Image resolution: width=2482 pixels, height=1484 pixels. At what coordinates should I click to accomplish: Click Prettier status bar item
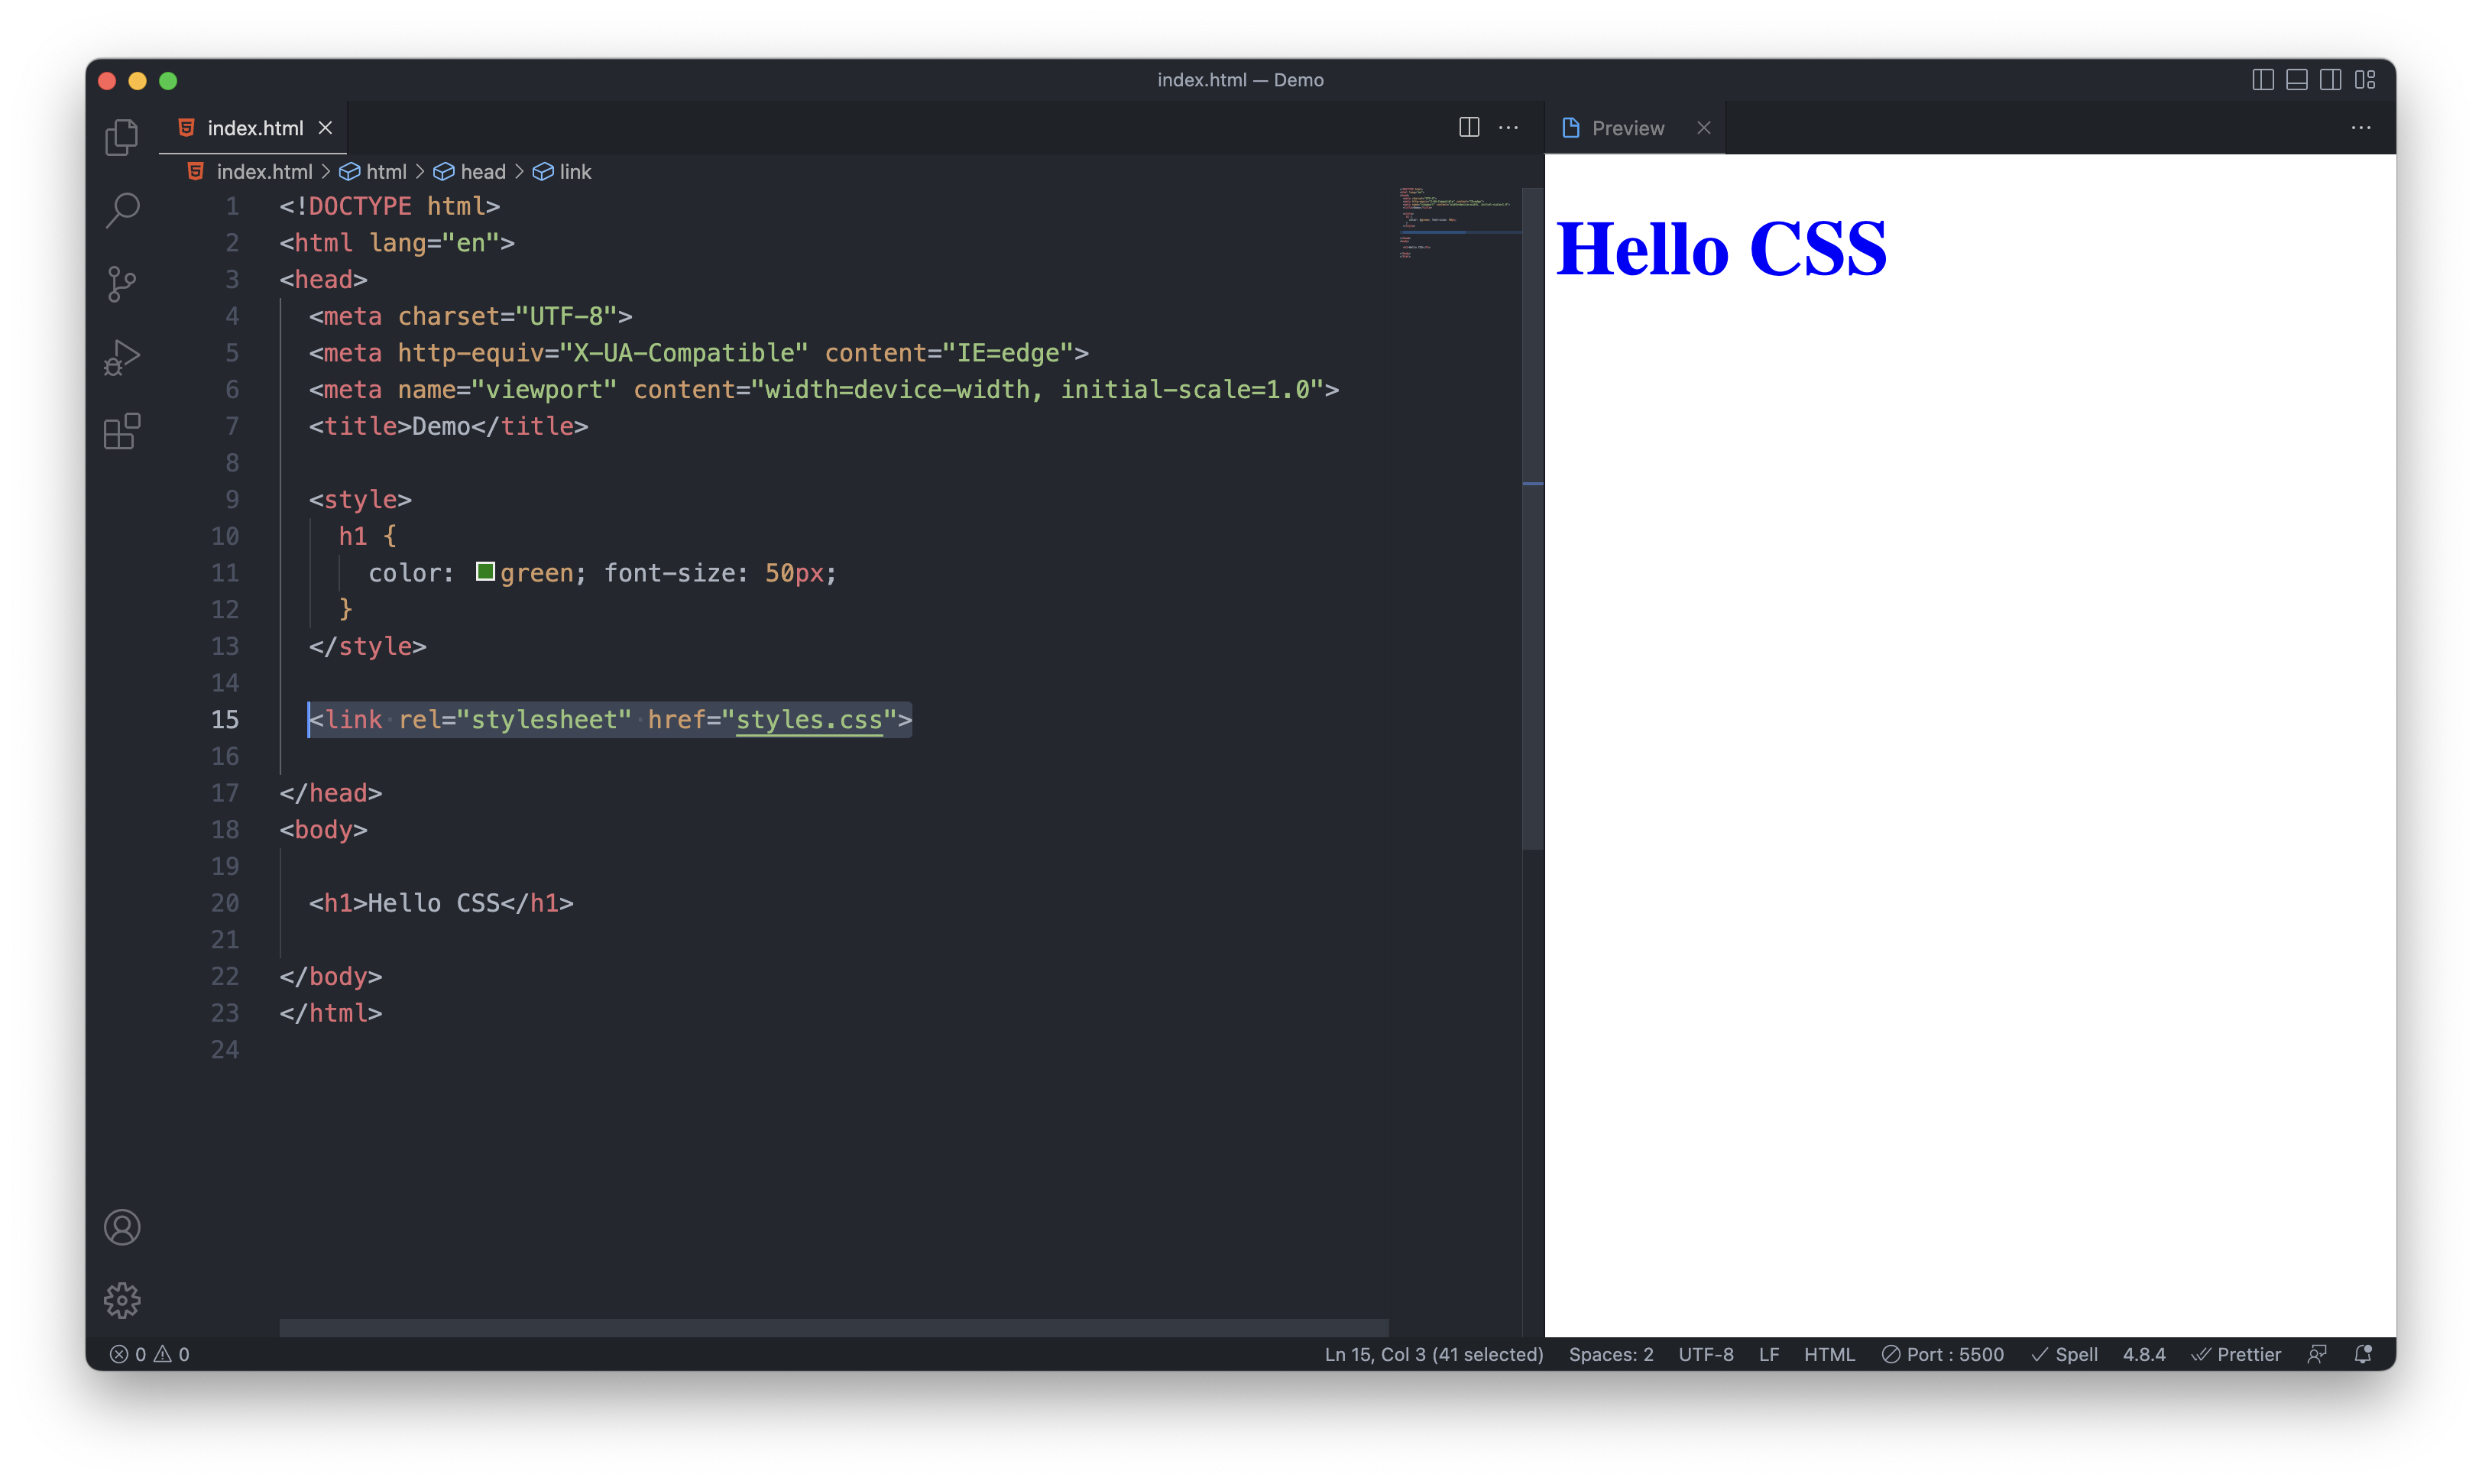click(2236, 1354)
